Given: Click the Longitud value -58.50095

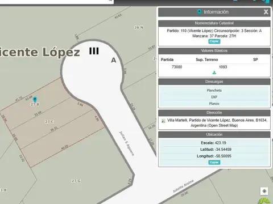Looking at the screenshot, I should 223,156.
